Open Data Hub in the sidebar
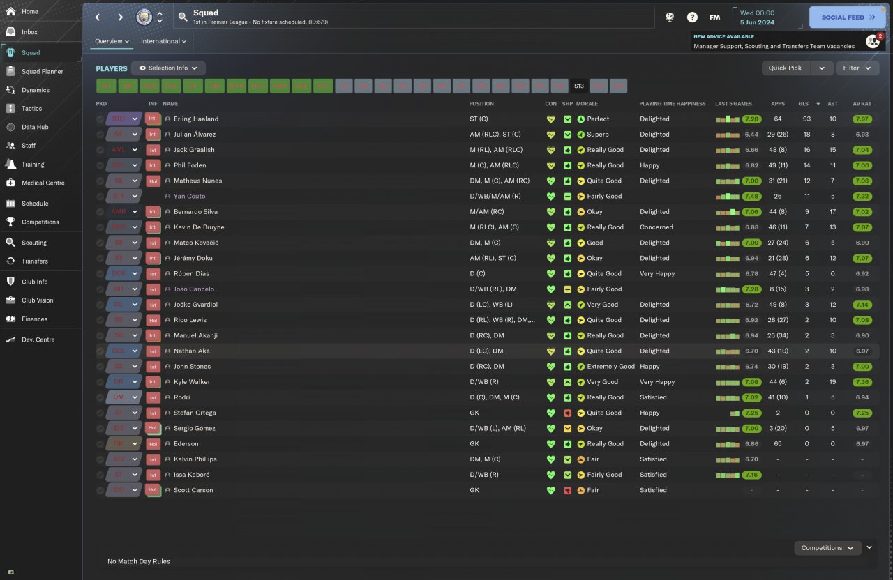The height and width of the screenshot is (580, 893). tap(40, 127)
